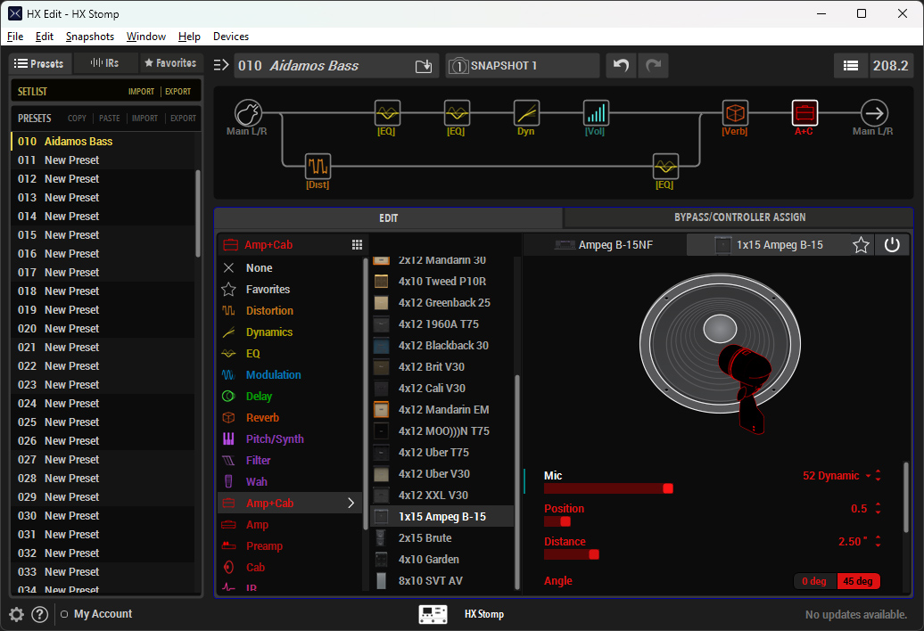Toggle the signal flow list view icon
This screenshot has width=924, height=631.
tap(850, 66)
